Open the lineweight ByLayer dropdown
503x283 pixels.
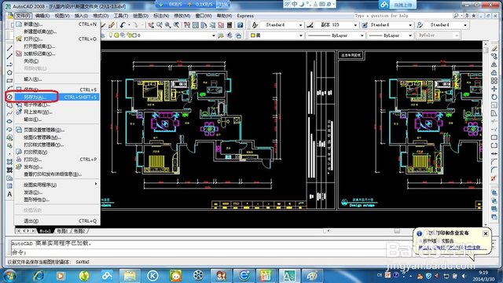point(410,35)
